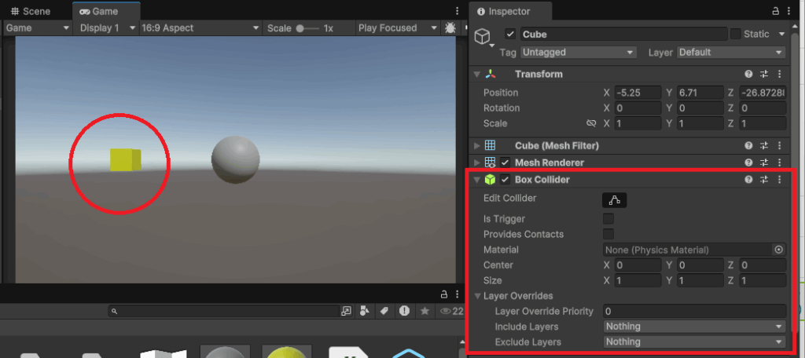Toggle the constrained proportions link for Scale
Image resolution: width=805 pixels, height=358 pixels.
point(591,123)
